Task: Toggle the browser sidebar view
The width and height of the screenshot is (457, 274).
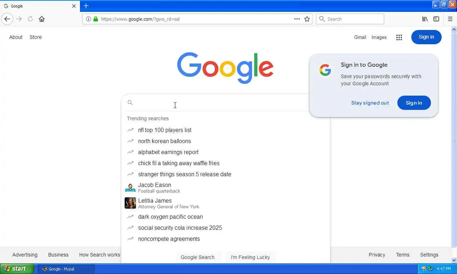Action: pos(436,19)
